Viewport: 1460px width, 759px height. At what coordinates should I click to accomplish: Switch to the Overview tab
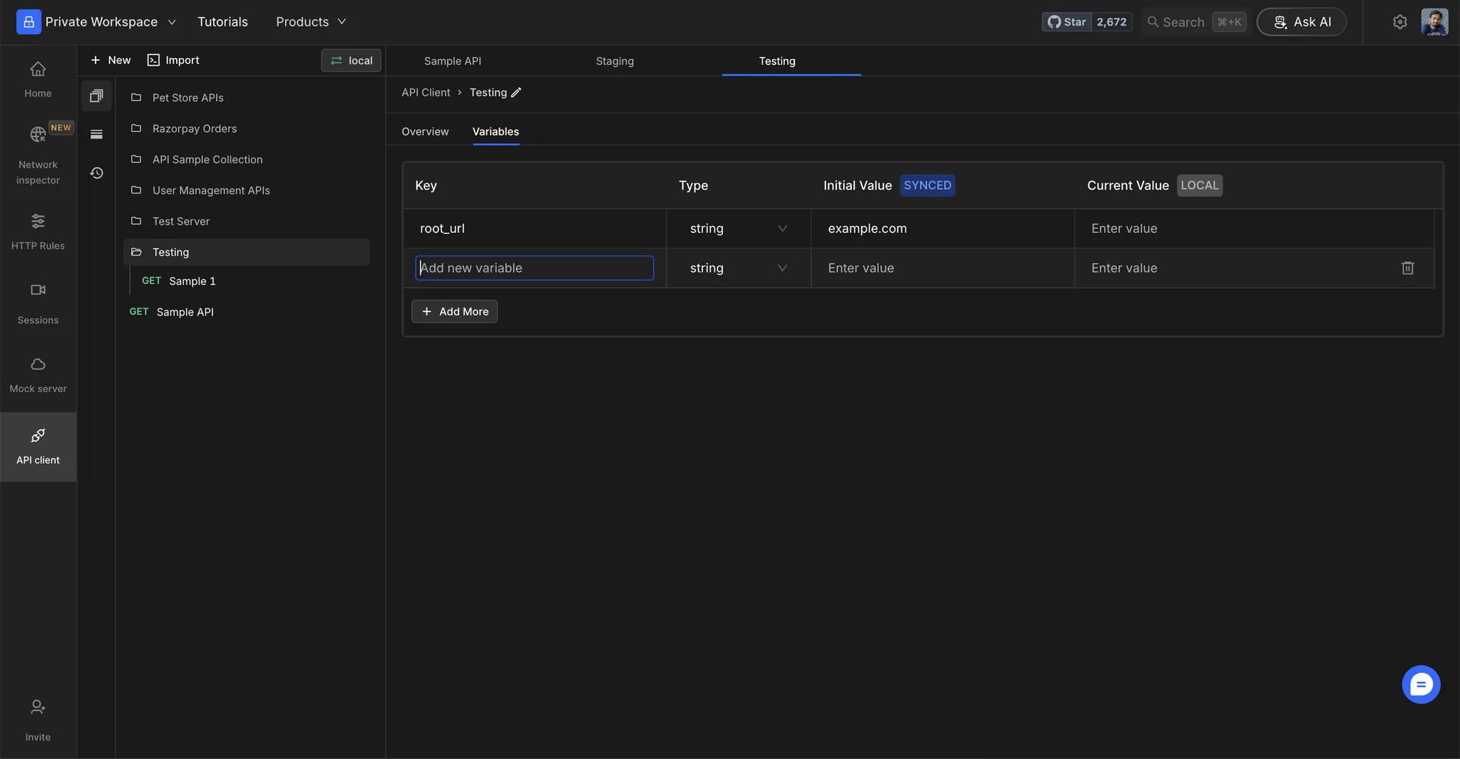click(x=425, y=132)
